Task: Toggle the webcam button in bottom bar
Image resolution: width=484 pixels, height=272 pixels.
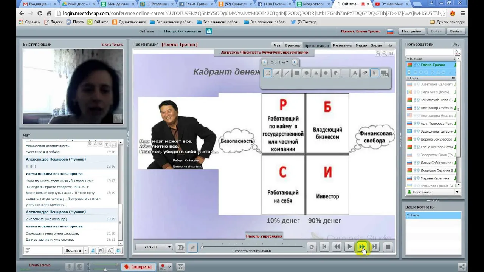Action: coord(79,267)
